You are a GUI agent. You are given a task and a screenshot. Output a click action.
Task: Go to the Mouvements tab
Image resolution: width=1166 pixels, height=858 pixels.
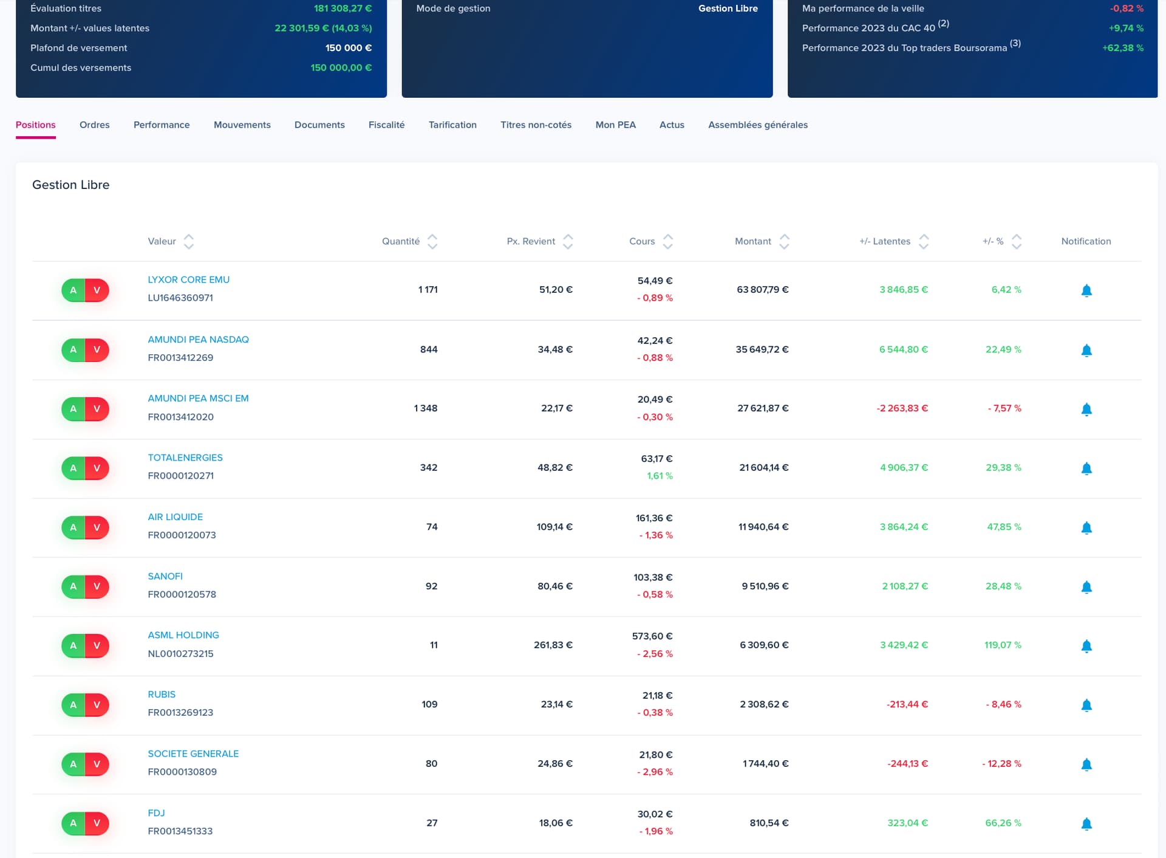tap(242, 125)
